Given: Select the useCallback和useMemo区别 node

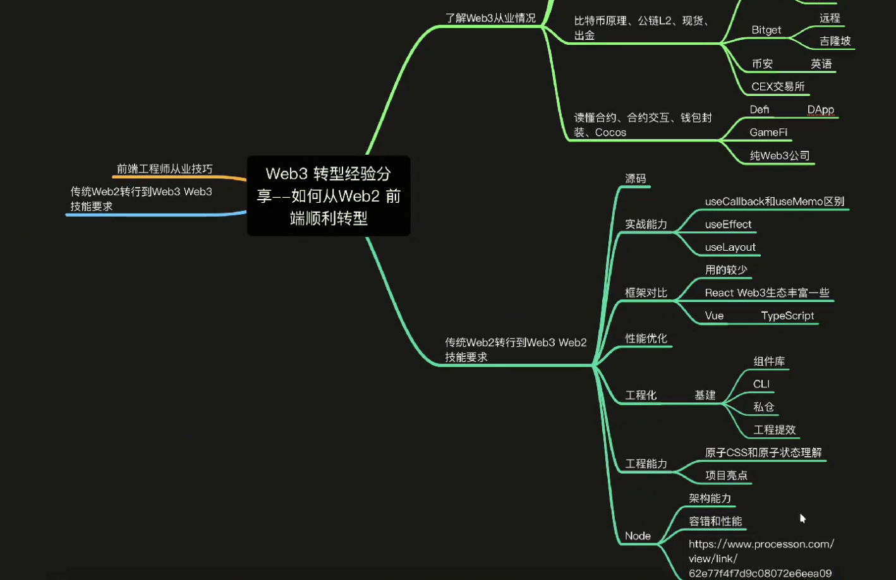Looking at the screenshot, I should [x=774, y=202].
